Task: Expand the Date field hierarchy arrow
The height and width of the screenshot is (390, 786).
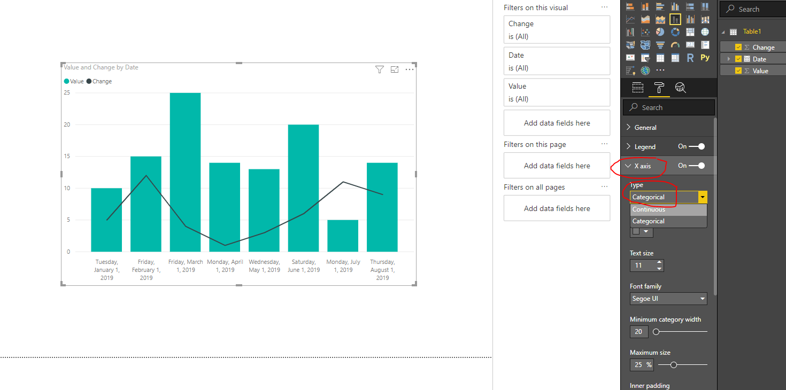Action: [729, 59]
